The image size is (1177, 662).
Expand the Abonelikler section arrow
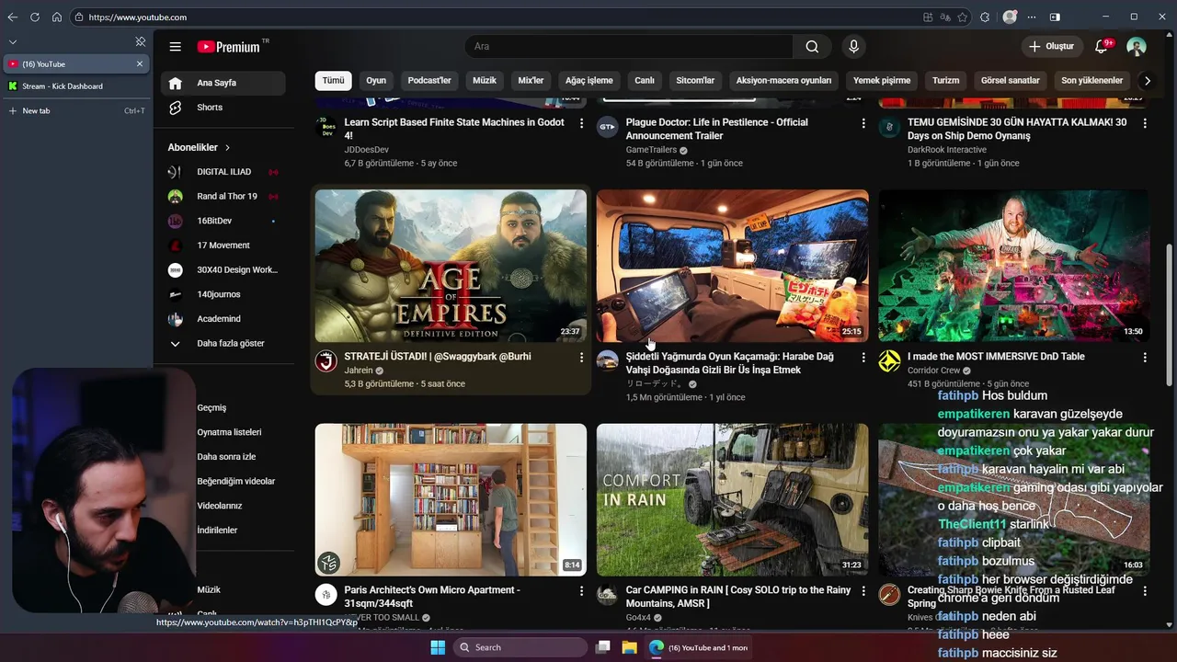tap(227, 147)
